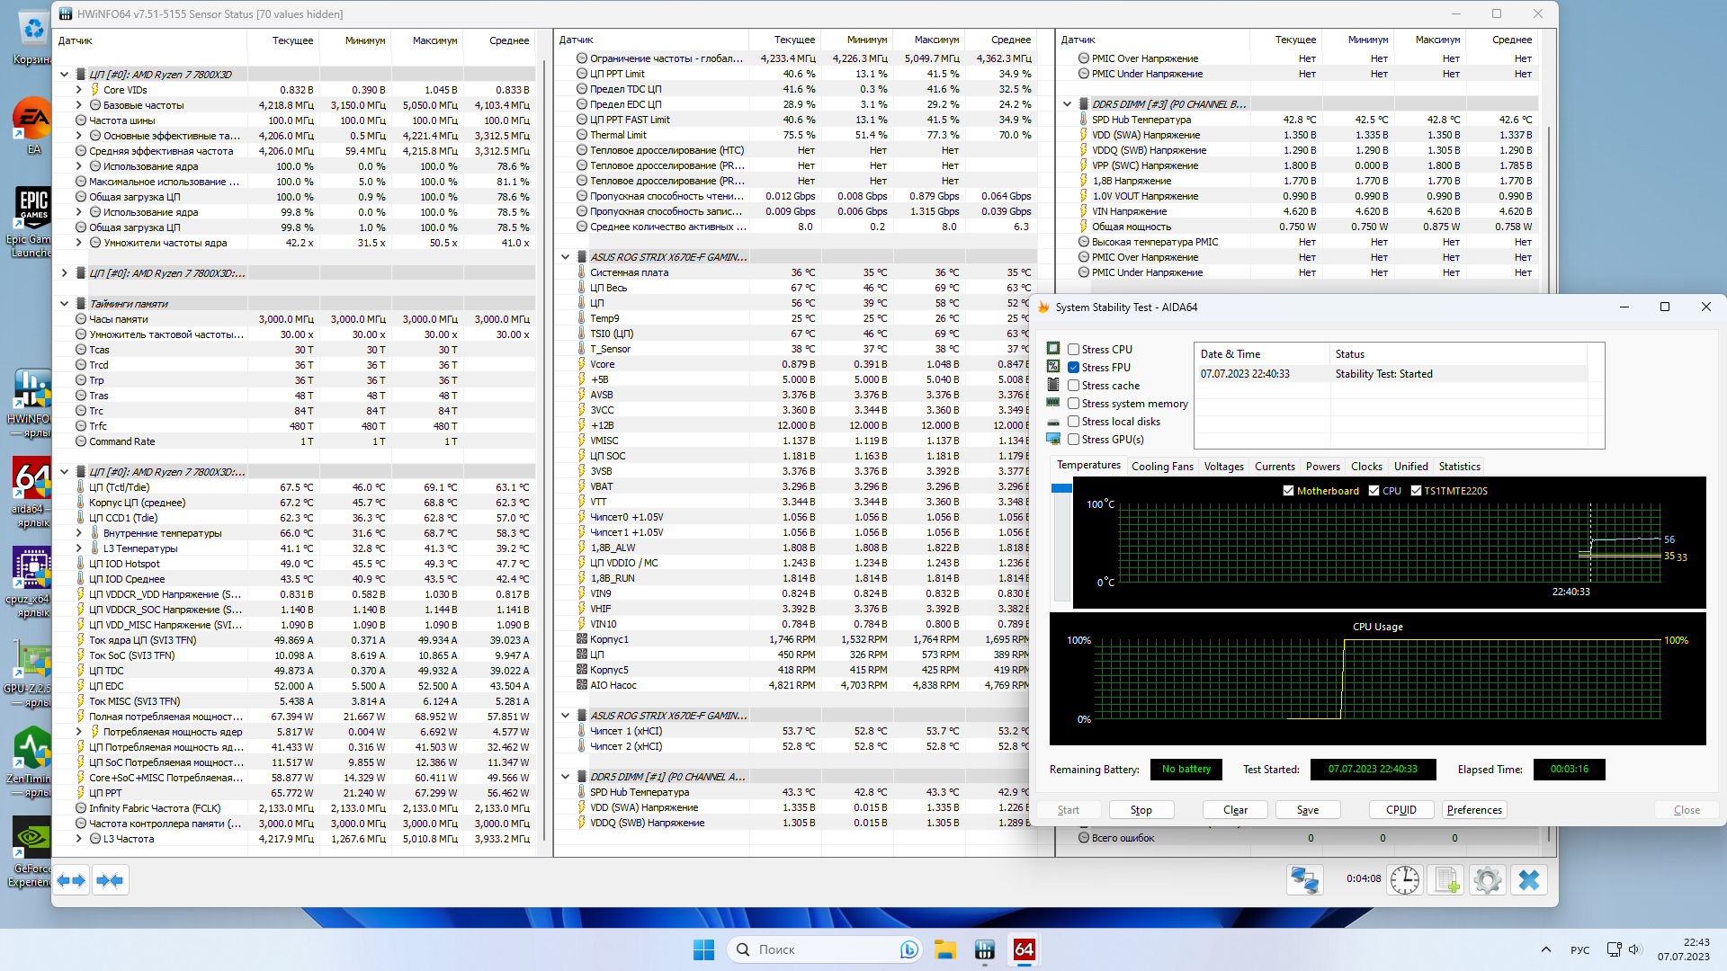
Task: Click the expand columns left-right arrows icon
Action: pyautogui.click(x=71, y=880)
